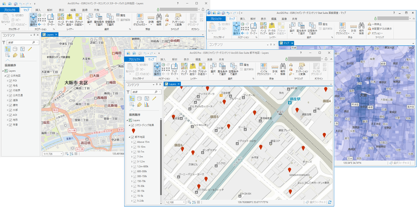Click the blue refresh icon in Ginza window status bar
Viewport: 417px width, 207px height.
(330, 202)
